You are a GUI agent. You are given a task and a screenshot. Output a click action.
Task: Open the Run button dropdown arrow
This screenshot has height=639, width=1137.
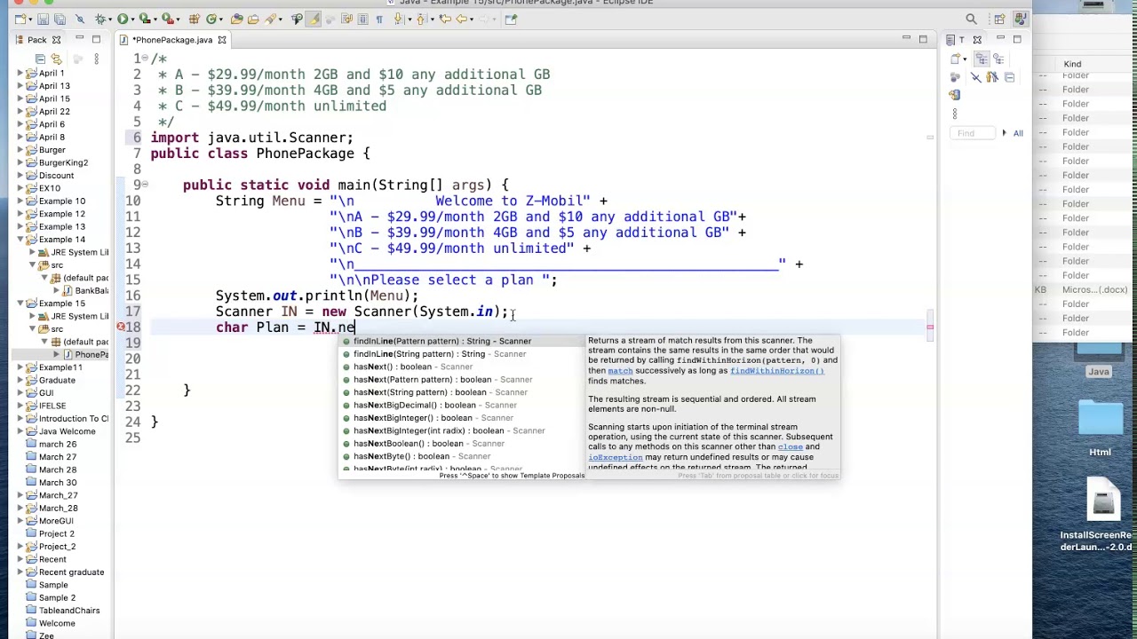[x=132, y=20]
